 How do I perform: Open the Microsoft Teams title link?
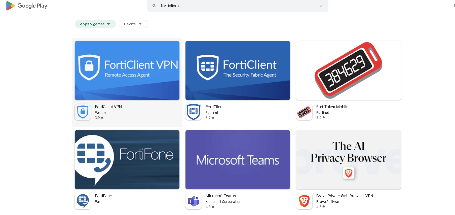coord(221,196)
